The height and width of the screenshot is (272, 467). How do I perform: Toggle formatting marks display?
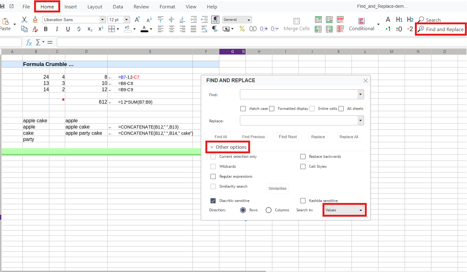[215, 19]
